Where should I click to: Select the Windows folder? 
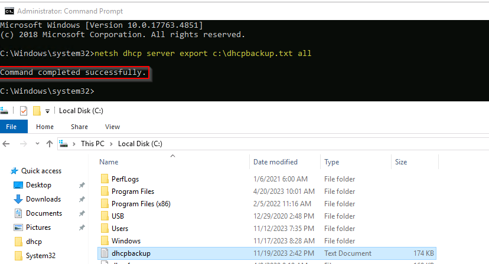[x=126, y=241]
